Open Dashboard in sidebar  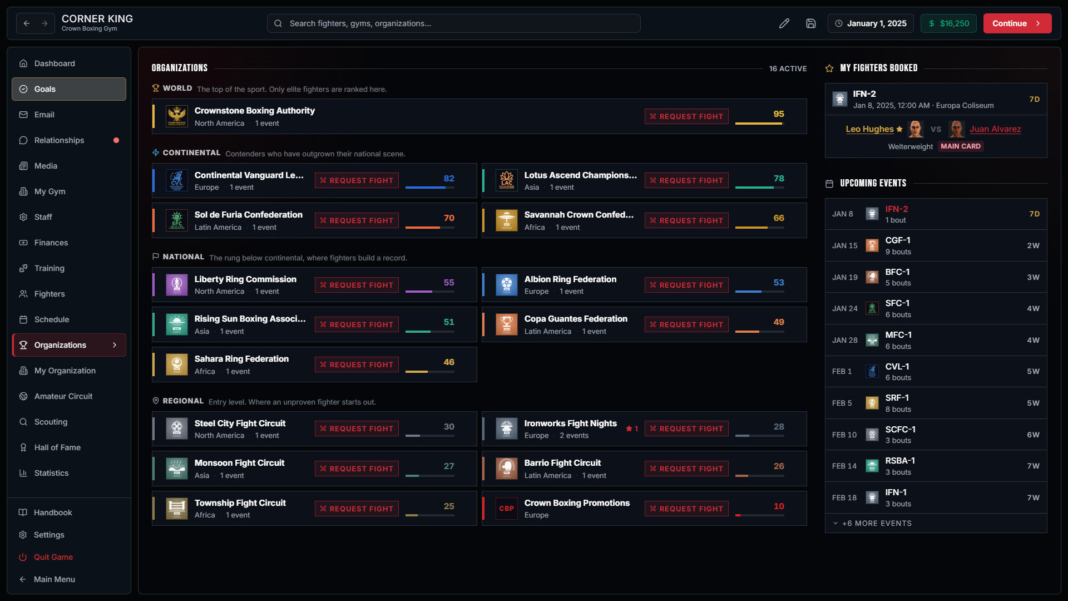pos(69,63)
